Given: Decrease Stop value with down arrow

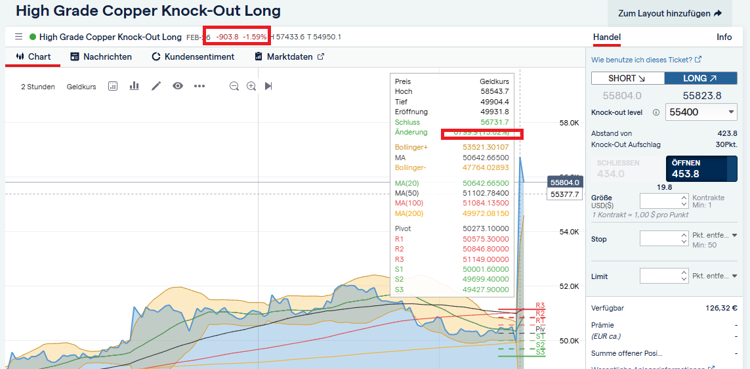Looking at the screenshot, I should (x=684, y=242).
